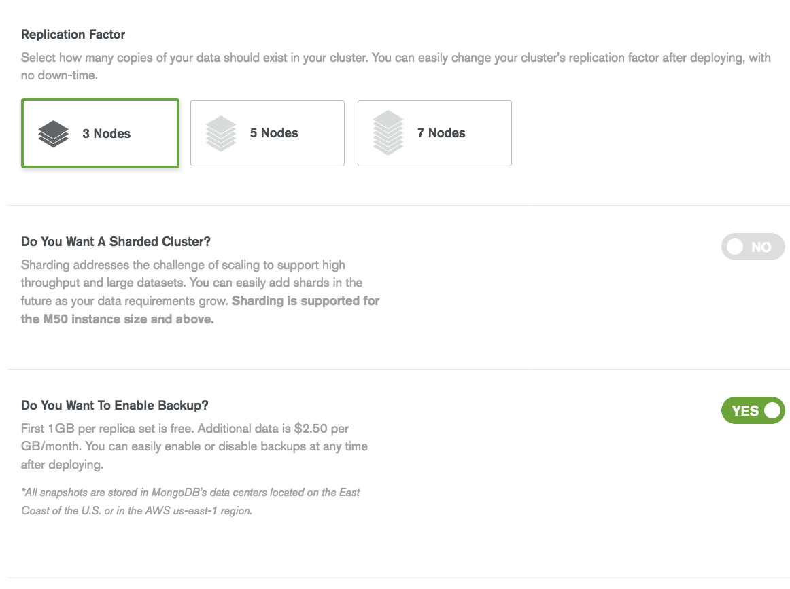Image resolution: width=790 pixels, height=589 pixels.
Task: Click the white knob of backup switch
Action: 772,410
